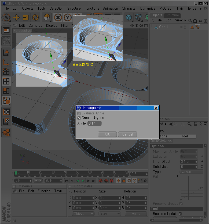
Task: Expand the menu bar overflow arrow after Render
Action: click(201, 9)
